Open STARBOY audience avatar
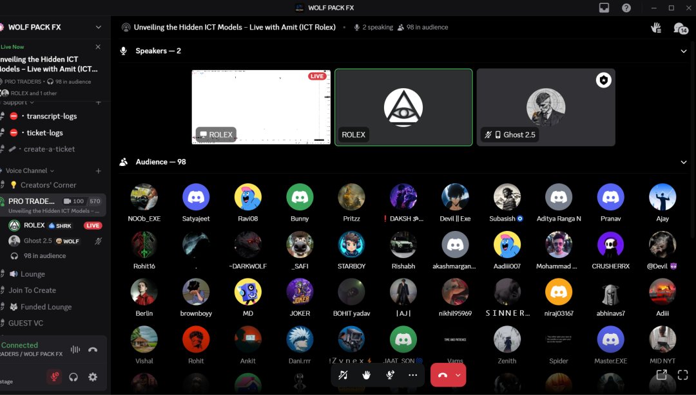696x395 pixels. click(x=352, y=244)
